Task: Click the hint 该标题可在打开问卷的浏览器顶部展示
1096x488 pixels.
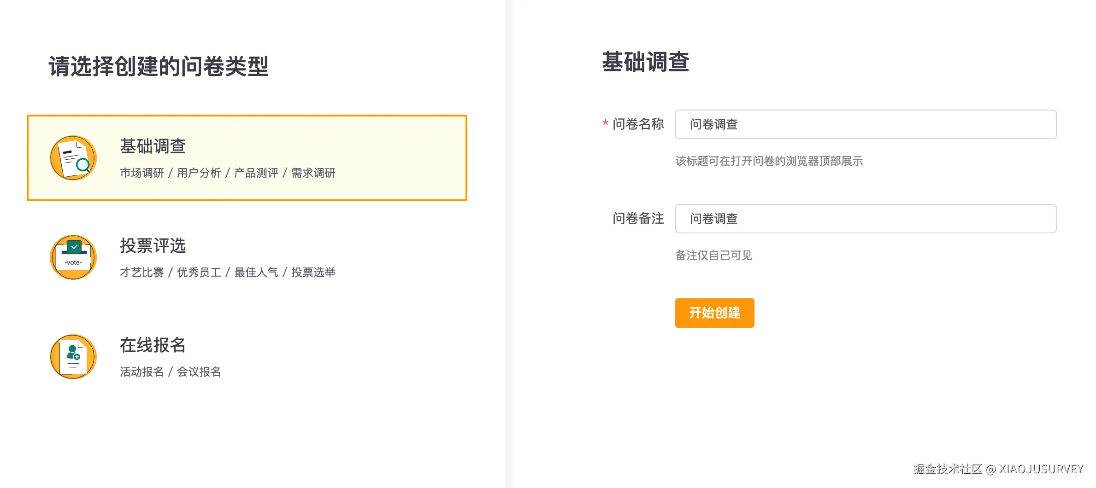Action: tap(769, 161)
